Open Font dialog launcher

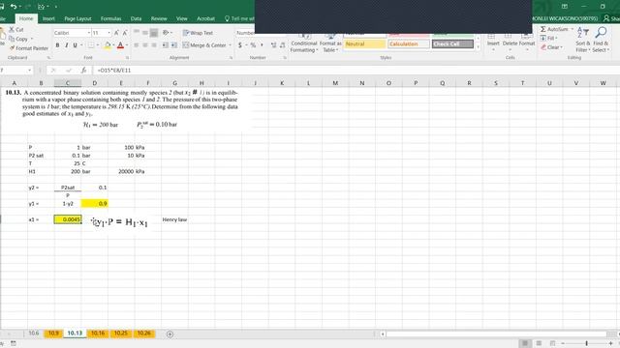coord(127,58)
